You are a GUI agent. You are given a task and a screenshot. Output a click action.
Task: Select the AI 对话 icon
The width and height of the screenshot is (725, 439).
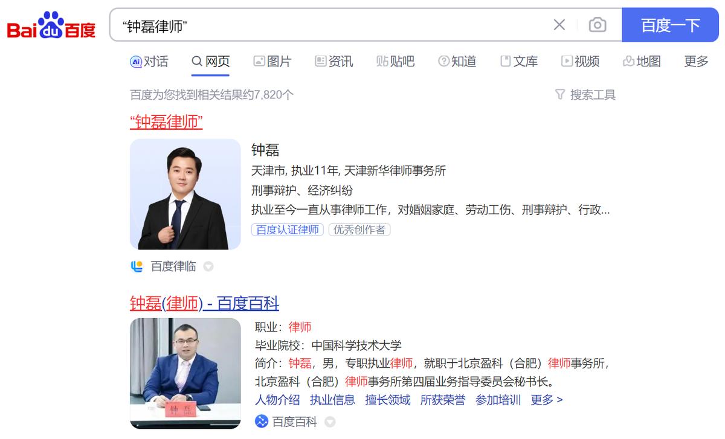(135, 61)
